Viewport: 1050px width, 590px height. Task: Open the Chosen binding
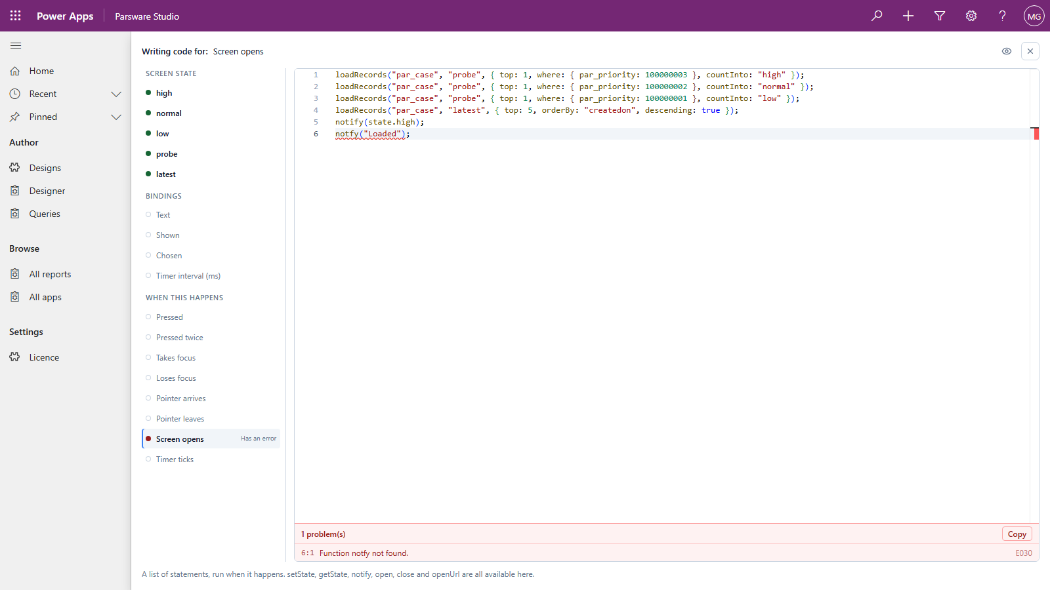tap(211, 256)
